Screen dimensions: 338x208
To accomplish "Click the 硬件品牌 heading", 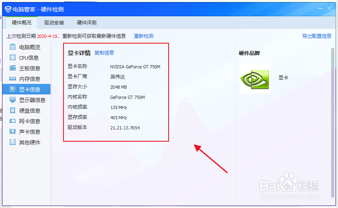I will [249, 53].
